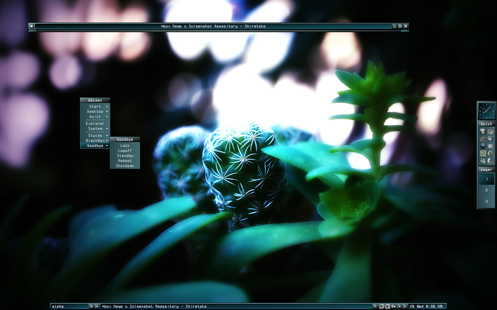
Task: Click the Quick panel title label
Action: pyautogui.click(x=487, y=124)
